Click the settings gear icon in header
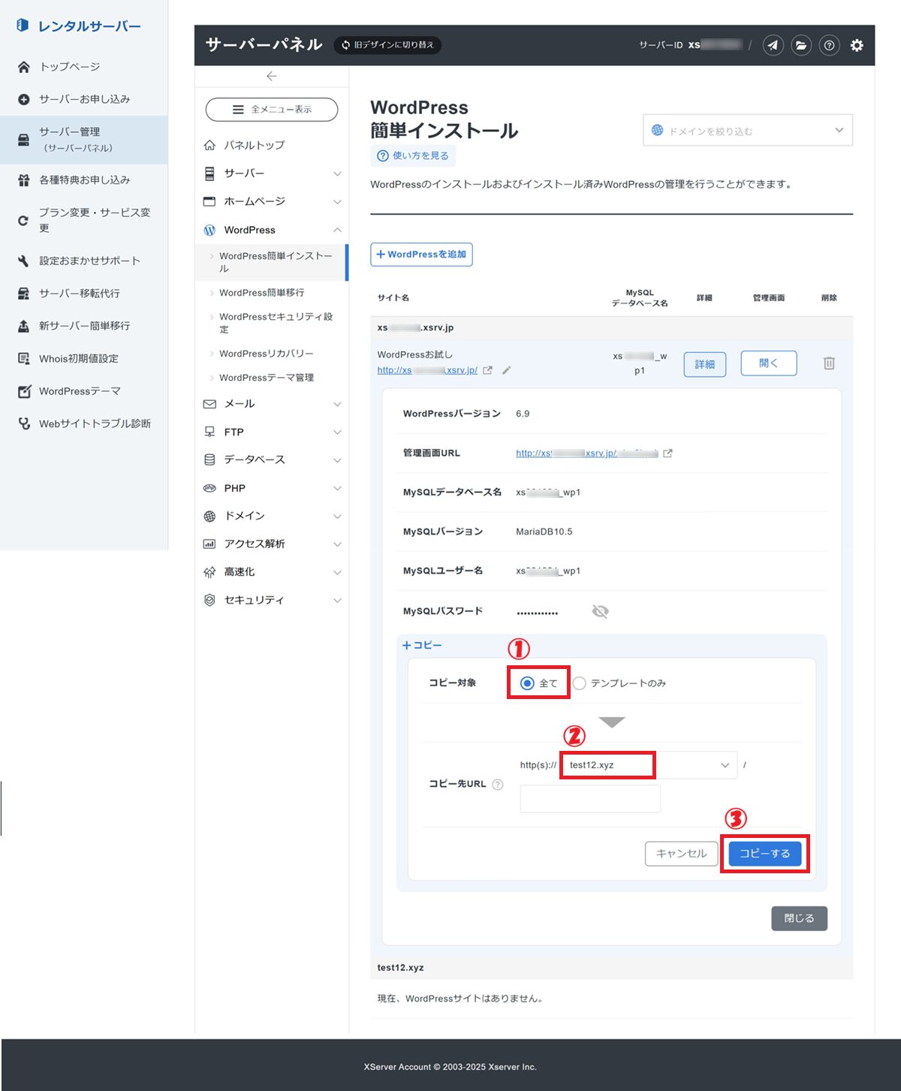This screenshot has height=1091, width=901. click(x=857, y=45)
